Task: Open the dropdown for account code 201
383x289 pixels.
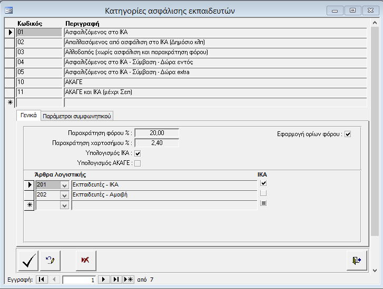Action: [64, 184]
